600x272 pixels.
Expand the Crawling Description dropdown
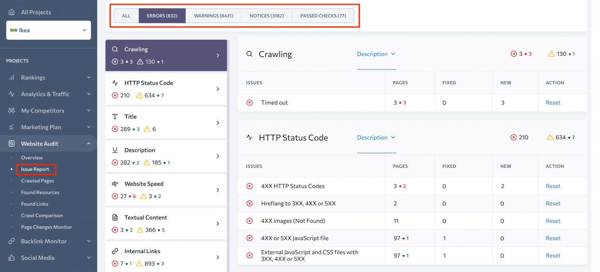pyautogui.click(x=376, y=54)
